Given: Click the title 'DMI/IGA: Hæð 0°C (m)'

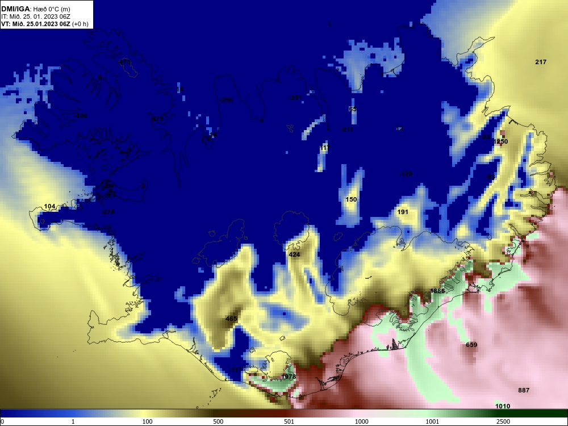Looking at the screenshot, I should [x=35, y=9].
